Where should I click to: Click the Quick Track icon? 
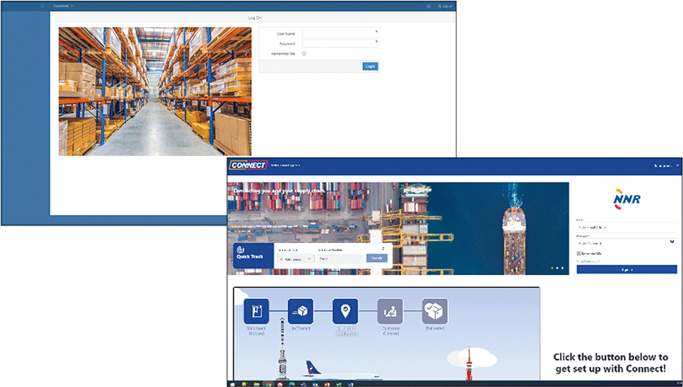241,249
